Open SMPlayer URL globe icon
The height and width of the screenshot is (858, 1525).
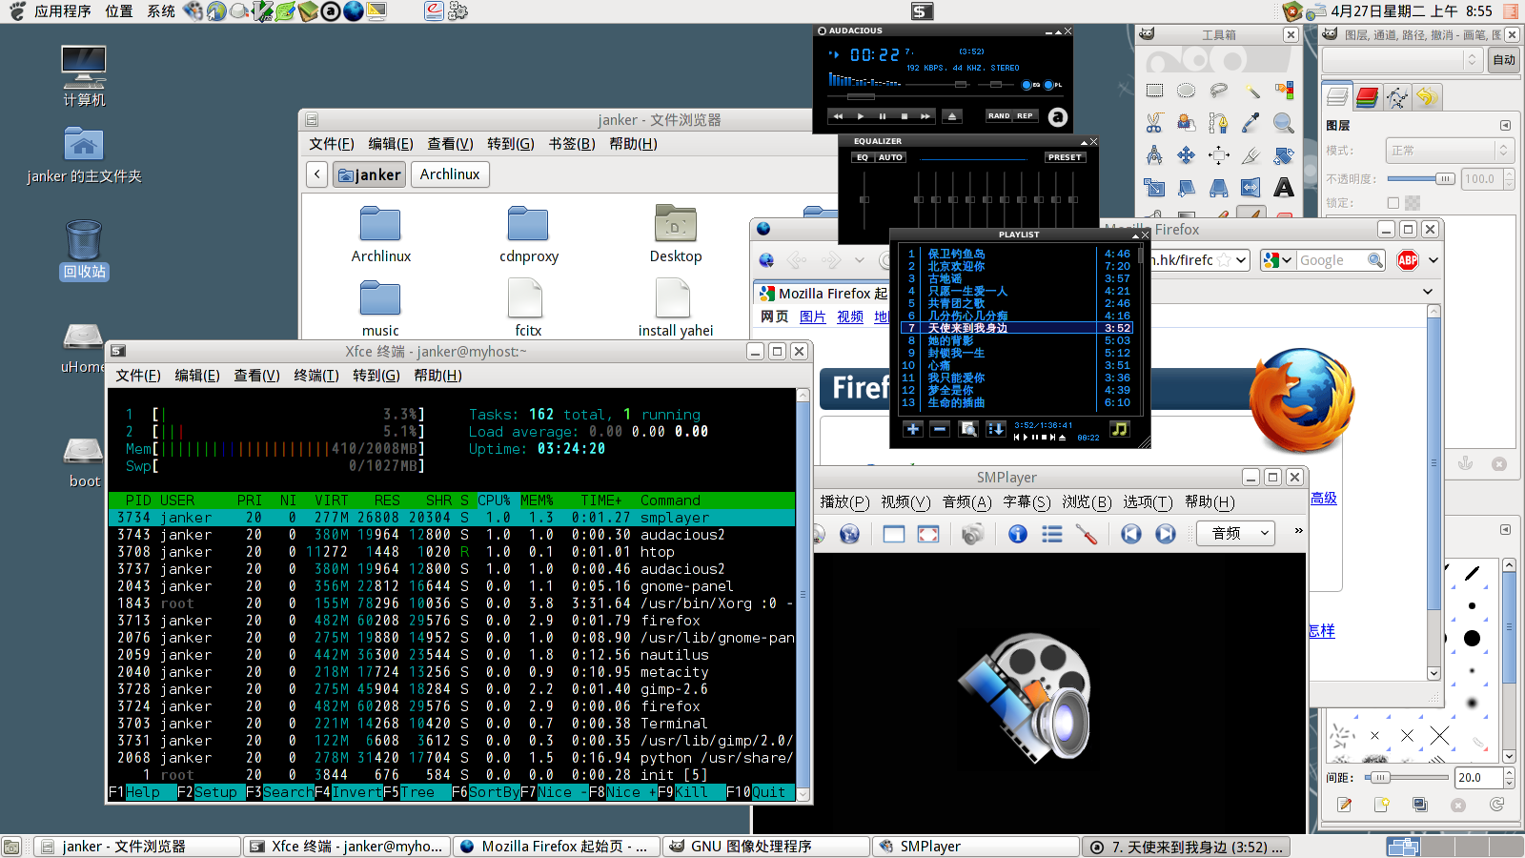coord(850,534)
